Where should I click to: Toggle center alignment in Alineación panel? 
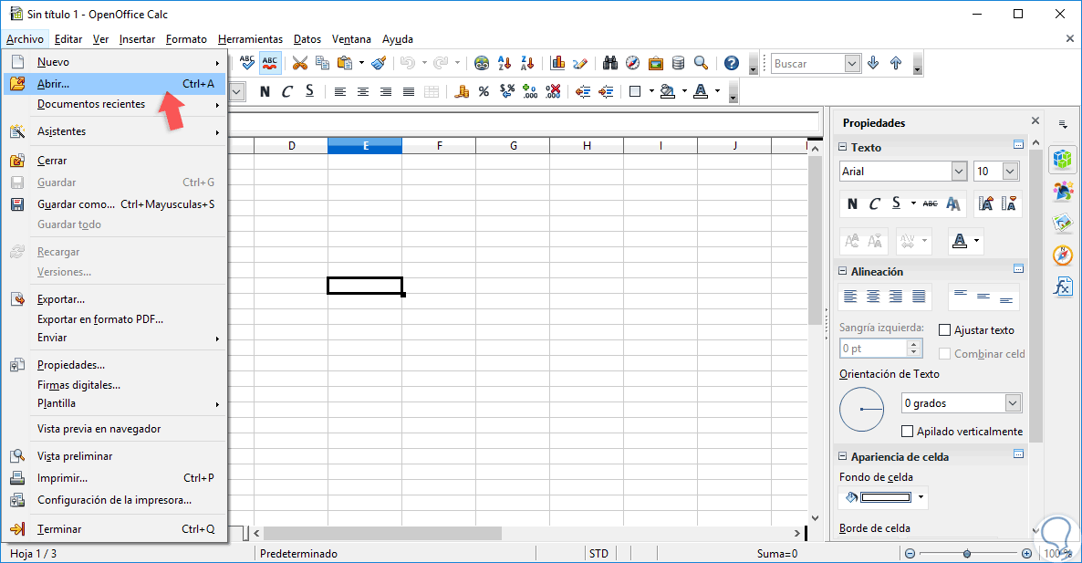[873, 297]
